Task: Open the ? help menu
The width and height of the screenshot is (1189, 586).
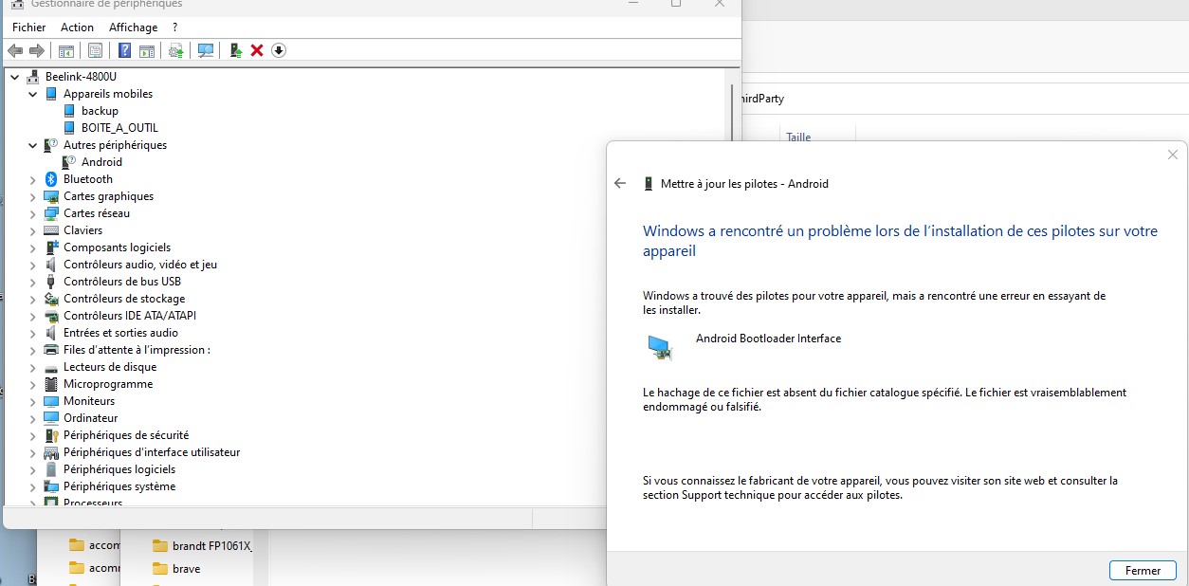Action: 175,27
